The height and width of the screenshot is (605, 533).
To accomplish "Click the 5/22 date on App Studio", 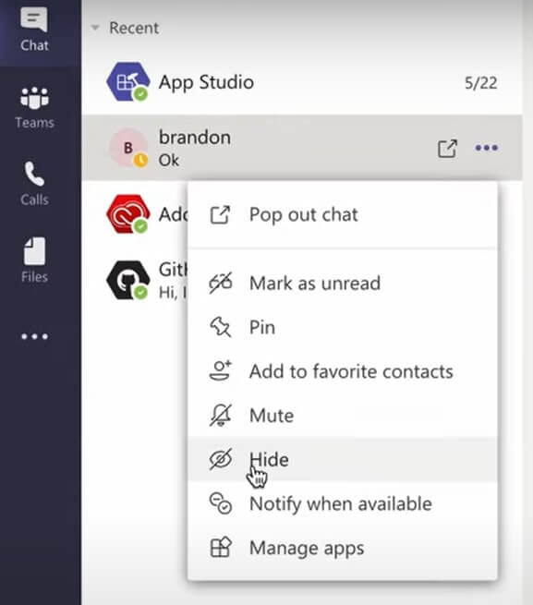I will coord(481,83).
